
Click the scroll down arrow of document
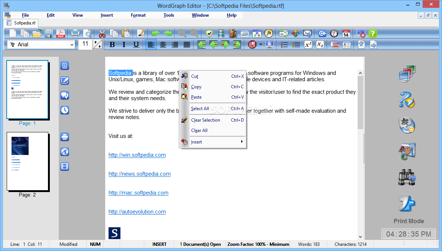coord(360,237)
